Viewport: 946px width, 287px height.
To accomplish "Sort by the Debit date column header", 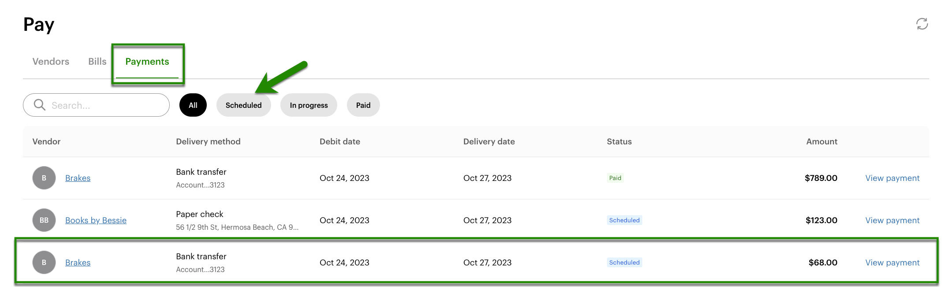I will [x=340, y=141].
